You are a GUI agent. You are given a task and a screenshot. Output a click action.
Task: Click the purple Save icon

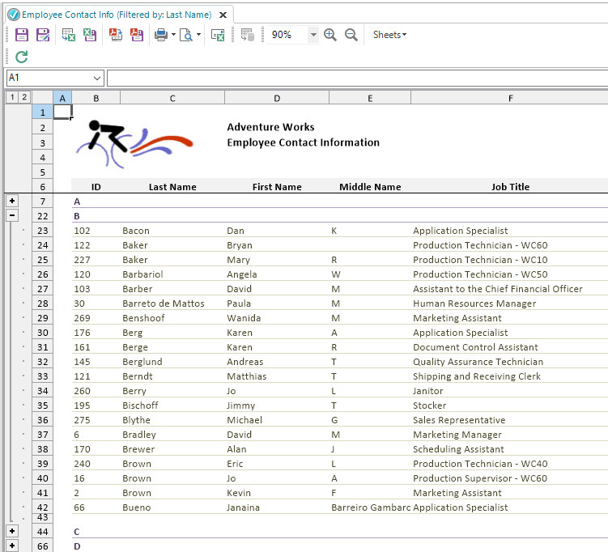coord(22,35)
